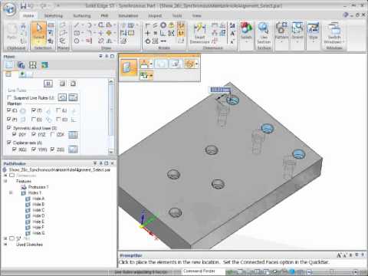Switch to the PMI ribbon tab

click(x=104, y=16)
